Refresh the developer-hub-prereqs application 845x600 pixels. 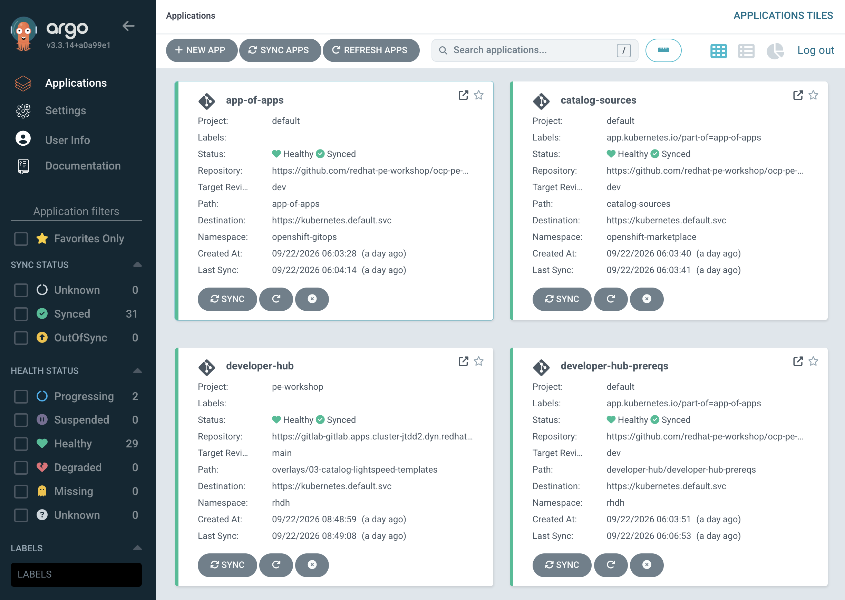click(x=611, y=564)
